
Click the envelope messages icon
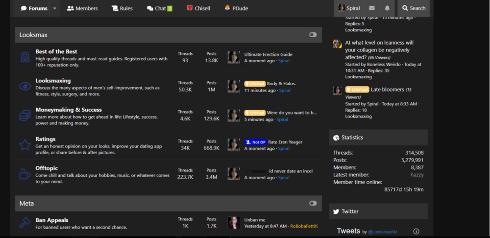tap(372, 8)
